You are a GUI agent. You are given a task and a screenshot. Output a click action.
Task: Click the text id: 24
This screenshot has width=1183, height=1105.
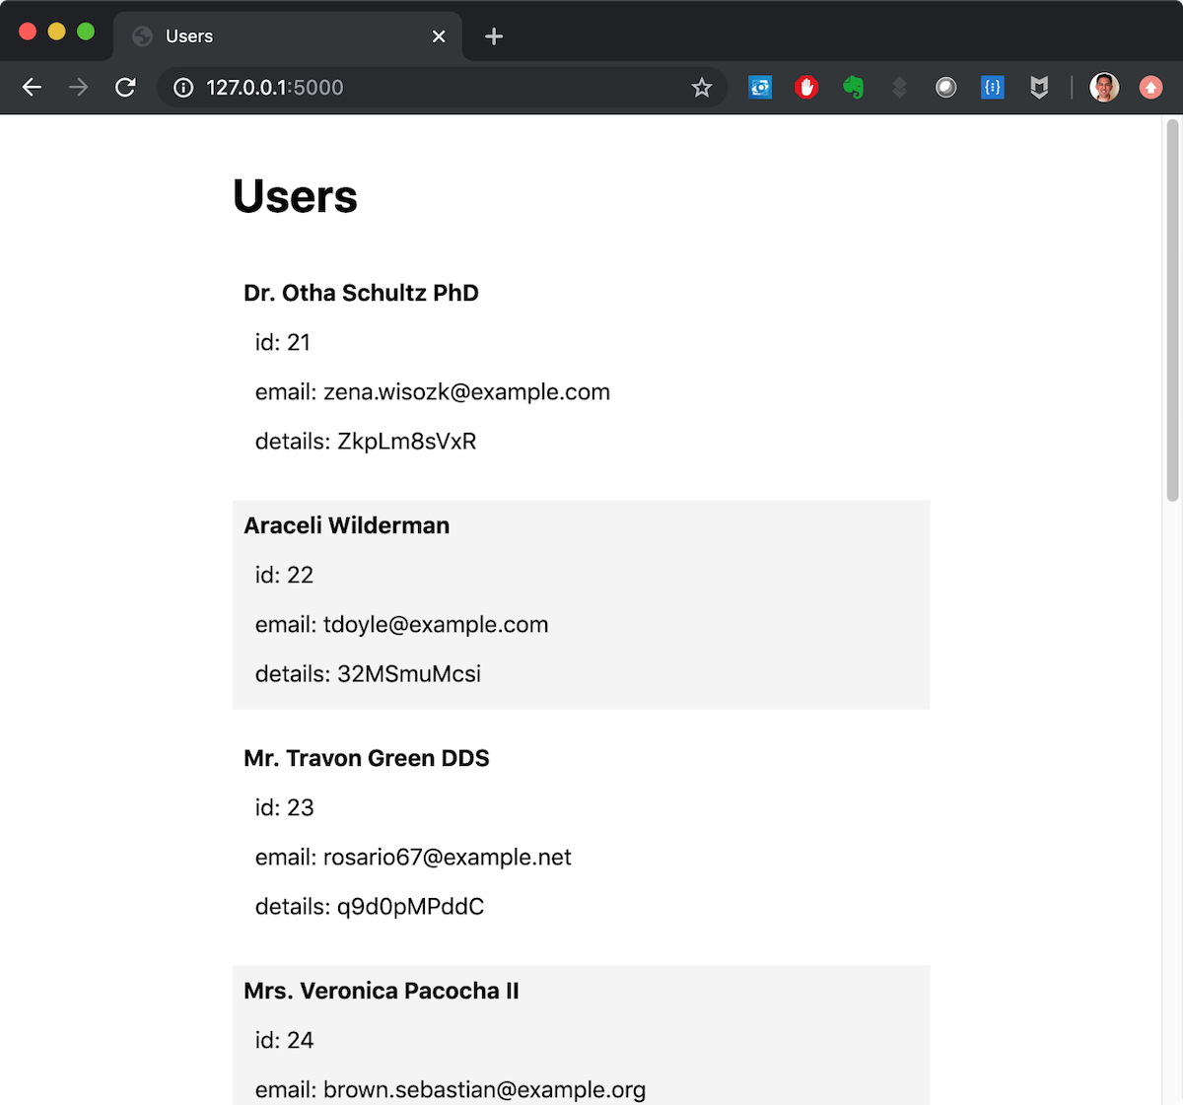pyautogui.click(x=284, y=1040)
